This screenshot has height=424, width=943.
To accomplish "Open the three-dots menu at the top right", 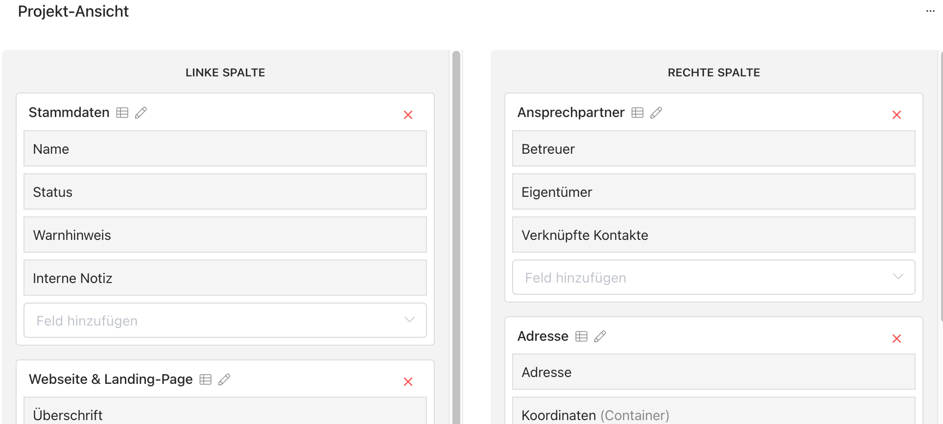I will pyautogui.click(x=930, y=11).
